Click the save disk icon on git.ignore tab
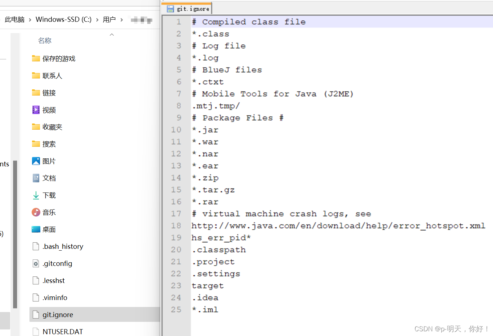The width and height of the screenshot is (493, 336). (170, 9)
